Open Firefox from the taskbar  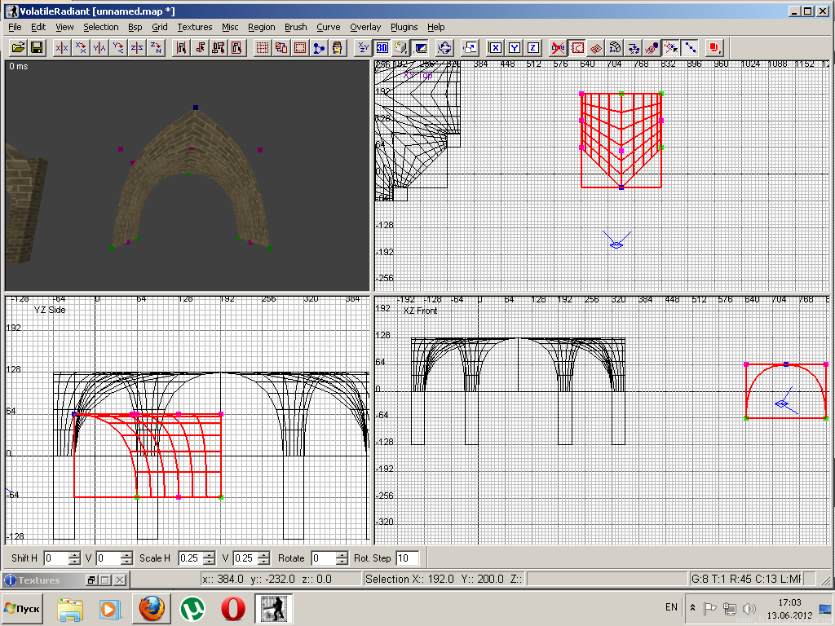pos(152,609)
